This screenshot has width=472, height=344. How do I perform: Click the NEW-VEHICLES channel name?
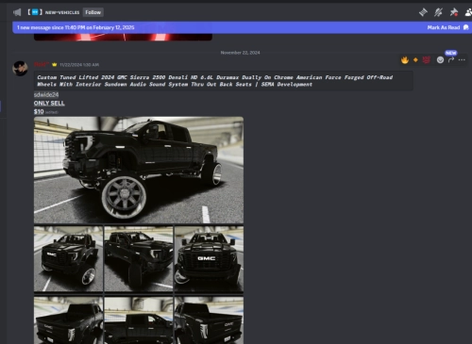click(62, 12)
